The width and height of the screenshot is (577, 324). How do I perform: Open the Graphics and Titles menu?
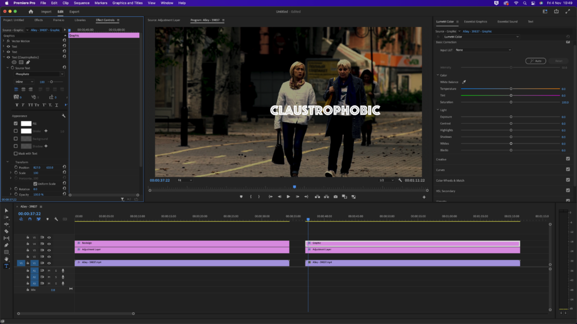tap(127, 3)
